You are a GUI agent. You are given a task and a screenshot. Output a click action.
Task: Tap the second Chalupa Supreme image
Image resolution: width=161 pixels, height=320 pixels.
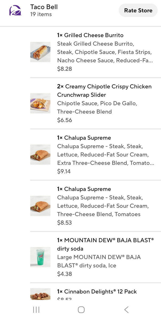point(40,206)
